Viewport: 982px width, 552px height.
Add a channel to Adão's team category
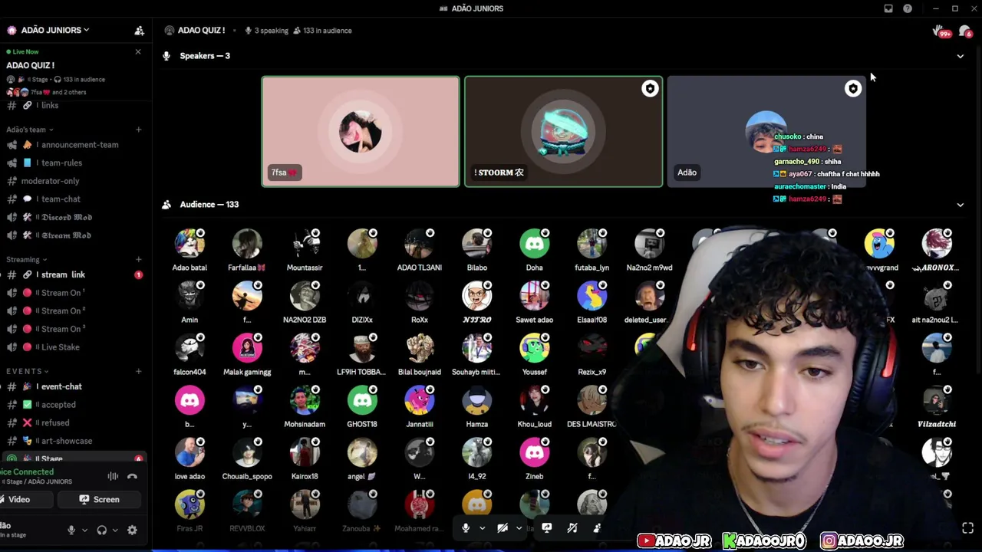(x=138, y=130)
